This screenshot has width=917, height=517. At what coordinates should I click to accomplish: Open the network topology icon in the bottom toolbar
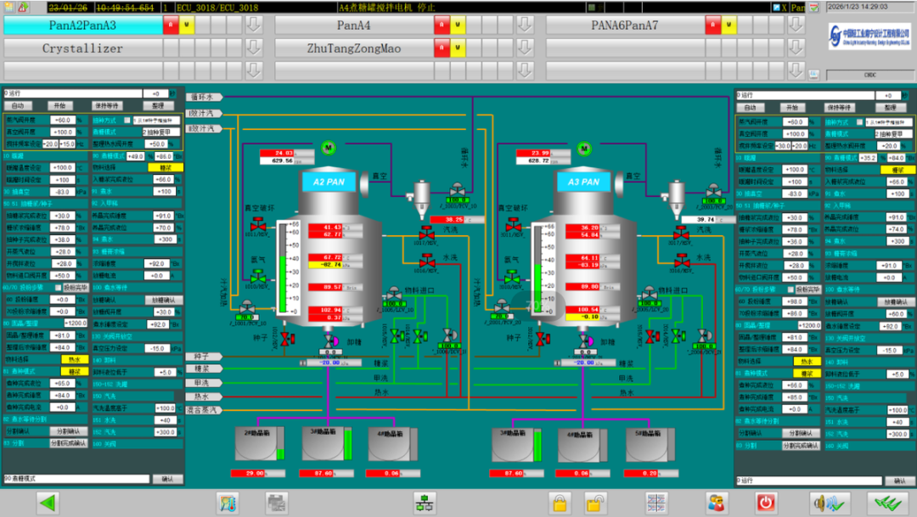tap(424, 503)
